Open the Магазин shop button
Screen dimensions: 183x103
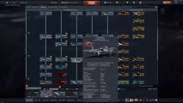pyautogui.click(x=167, y=3)
